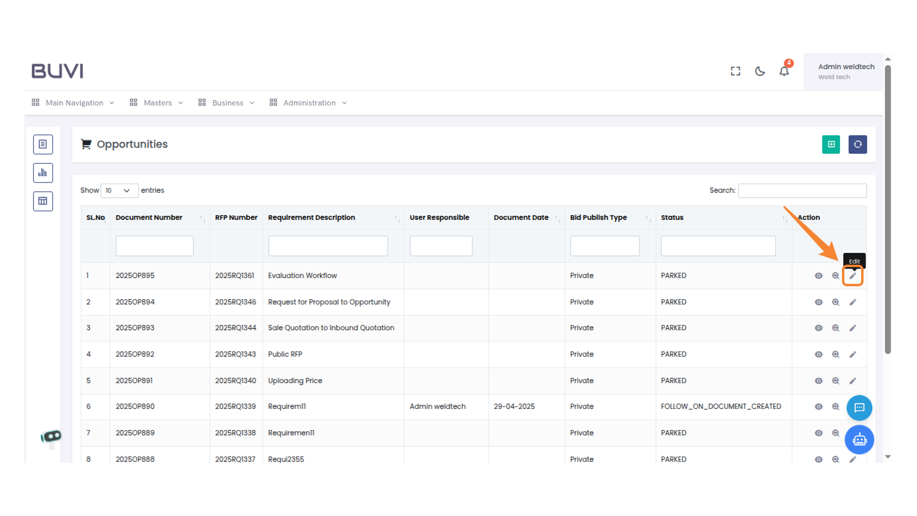Image resolution: width=917 pixels, height=516 pixels.
Task: Open the Business menu
Action: pos(227,103)
